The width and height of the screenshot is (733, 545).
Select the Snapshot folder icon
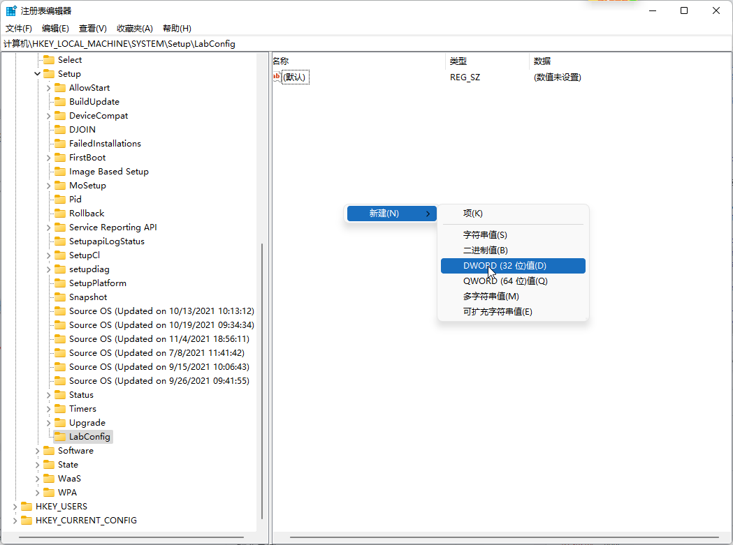60,297
